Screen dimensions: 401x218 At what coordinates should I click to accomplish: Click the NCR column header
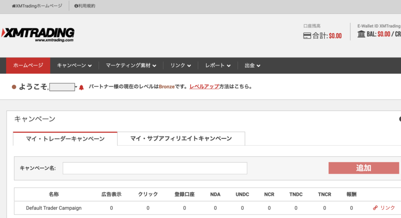click(x=269, y=194)
